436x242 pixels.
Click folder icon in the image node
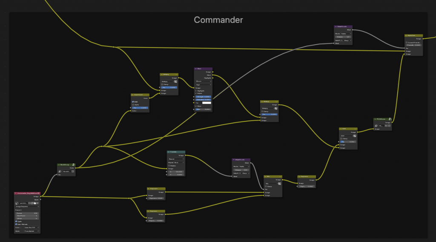pyautogui.click(x=34, y=203)
